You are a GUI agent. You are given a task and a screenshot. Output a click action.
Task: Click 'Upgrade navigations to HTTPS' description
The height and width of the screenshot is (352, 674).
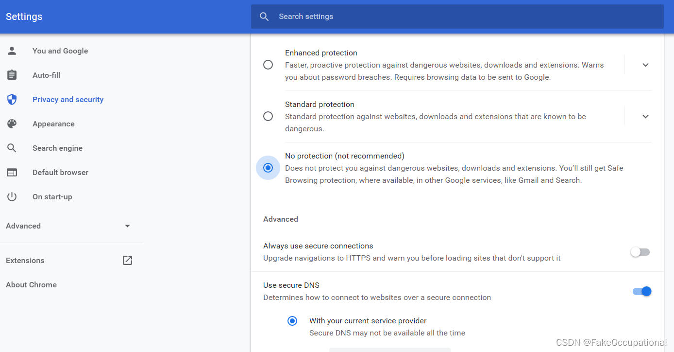pos(412,258)
